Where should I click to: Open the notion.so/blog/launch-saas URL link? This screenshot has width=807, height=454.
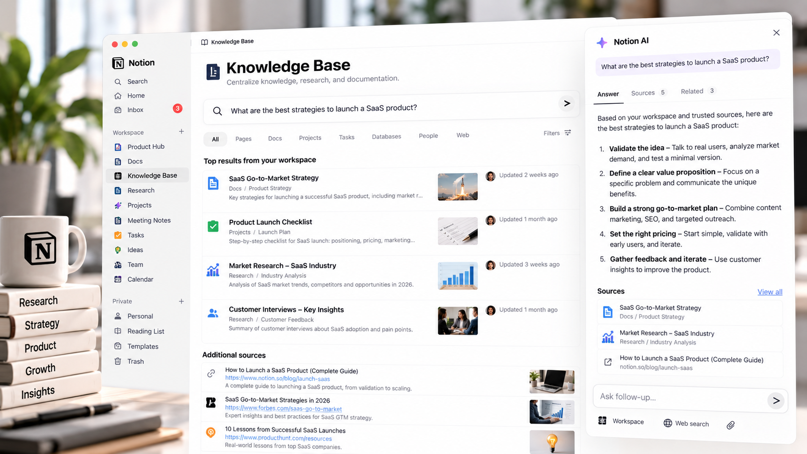[278, 379]
